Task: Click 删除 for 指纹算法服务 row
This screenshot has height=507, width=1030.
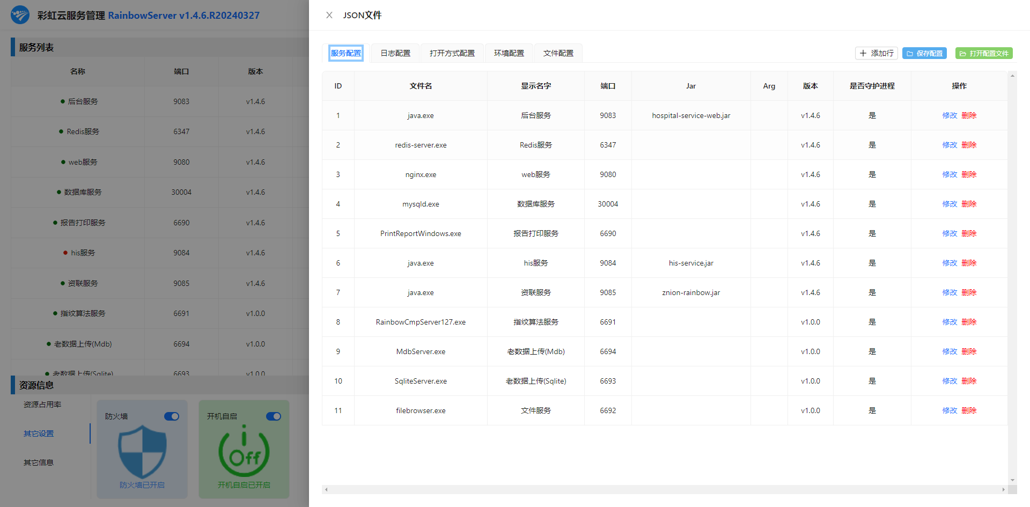Action: 969,322
